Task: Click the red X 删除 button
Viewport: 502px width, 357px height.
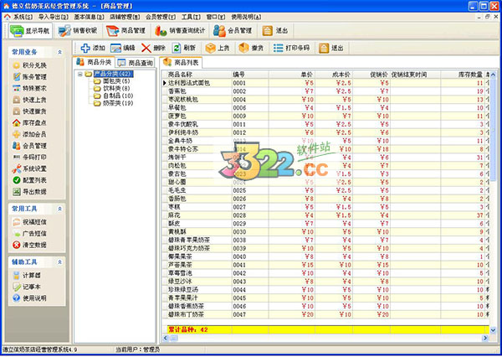Action: (x=153, y=48)
